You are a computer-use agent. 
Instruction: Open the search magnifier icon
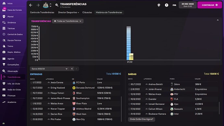(x=57, y=5)
